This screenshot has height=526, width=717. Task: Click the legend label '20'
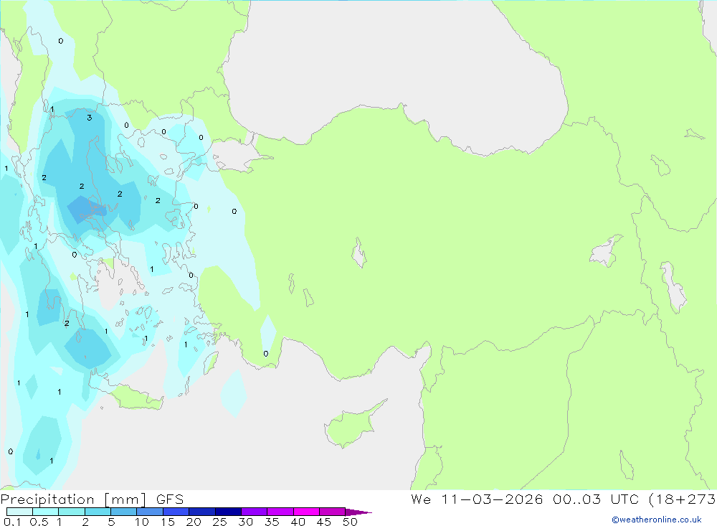pyautogui.click(x=194, y=522)
